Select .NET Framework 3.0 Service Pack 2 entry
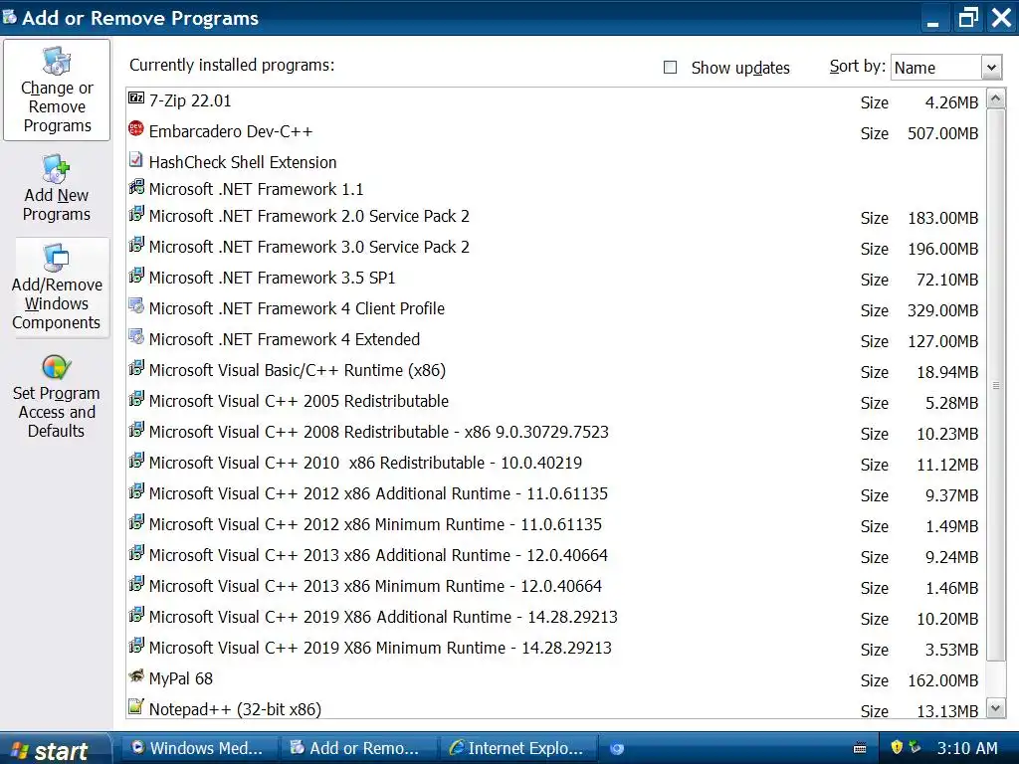 tap(308, 247)
